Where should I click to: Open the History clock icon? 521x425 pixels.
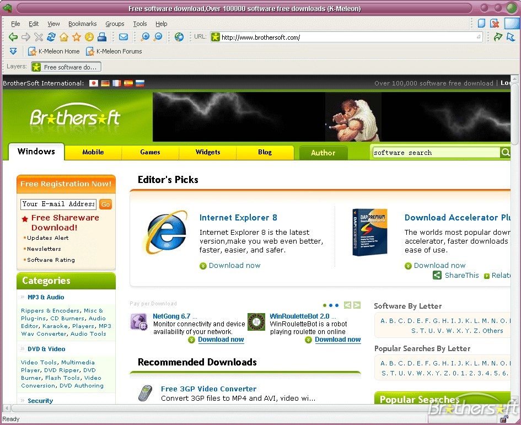[89, 37]
